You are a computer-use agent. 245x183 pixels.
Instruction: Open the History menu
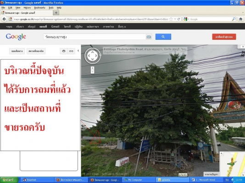click(27, 8)
